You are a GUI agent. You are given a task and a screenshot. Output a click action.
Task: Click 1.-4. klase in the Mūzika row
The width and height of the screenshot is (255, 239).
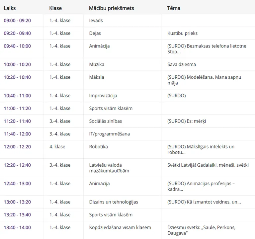[x=60, y=64]
